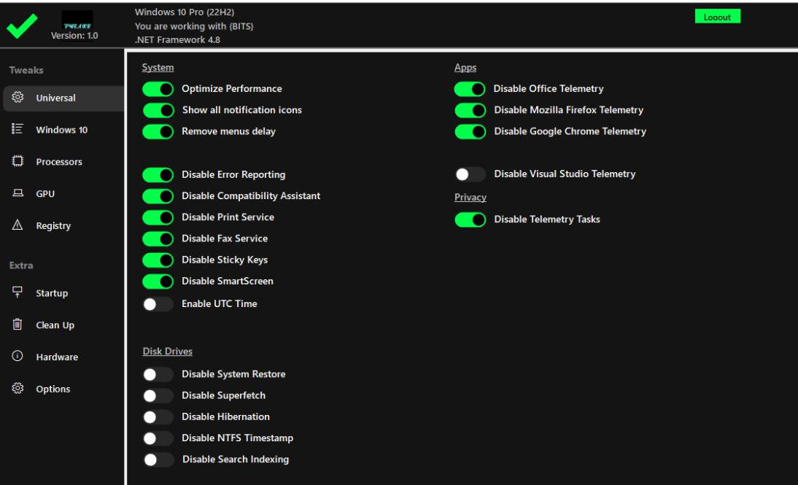The width and height of the screenshot is (798, 485).
Task: Enable Disable Visual Studio Telemetry
Action: 470,174
